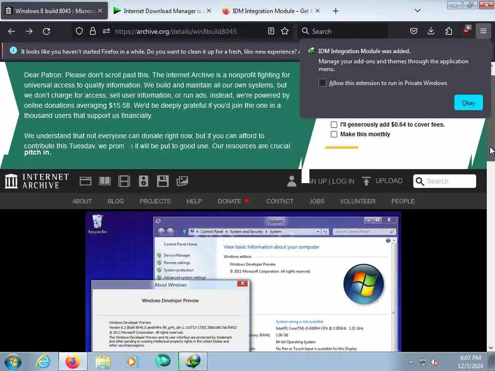Click the network tray icon
This screenshot has height=371, width=495.
tap(422, 362)
